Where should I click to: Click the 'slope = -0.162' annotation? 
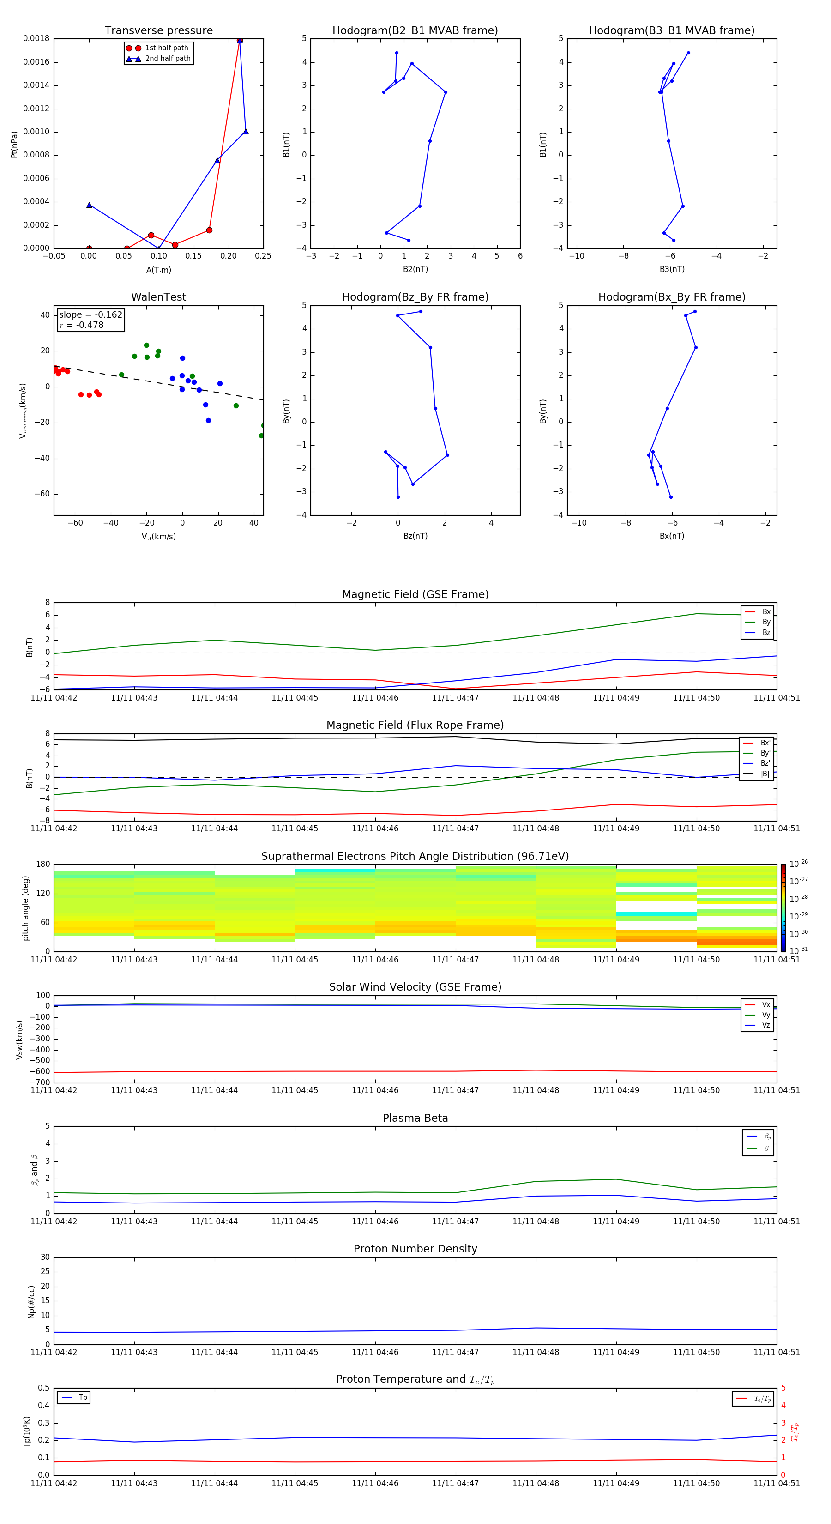tap(90, 315)
